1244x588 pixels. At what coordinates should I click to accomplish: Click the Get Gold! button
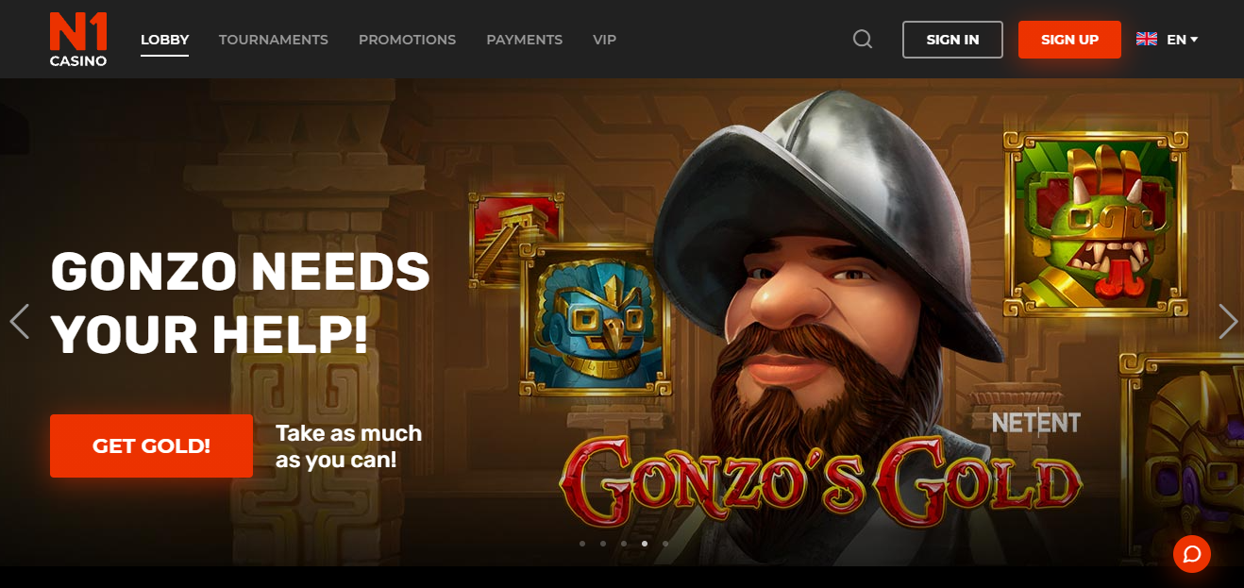(x=151, y=445)
